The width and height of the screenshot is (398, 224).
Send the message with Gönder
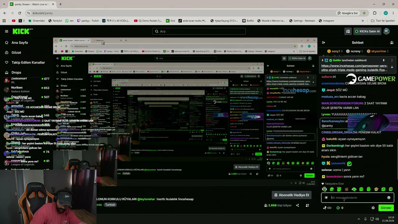point(386,208)
